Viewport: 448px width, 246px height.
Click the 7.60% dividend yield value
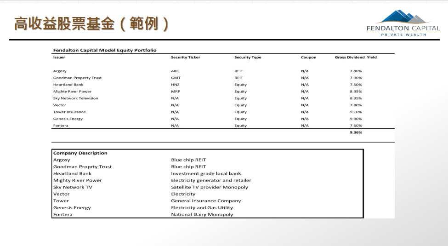[356, 126]
